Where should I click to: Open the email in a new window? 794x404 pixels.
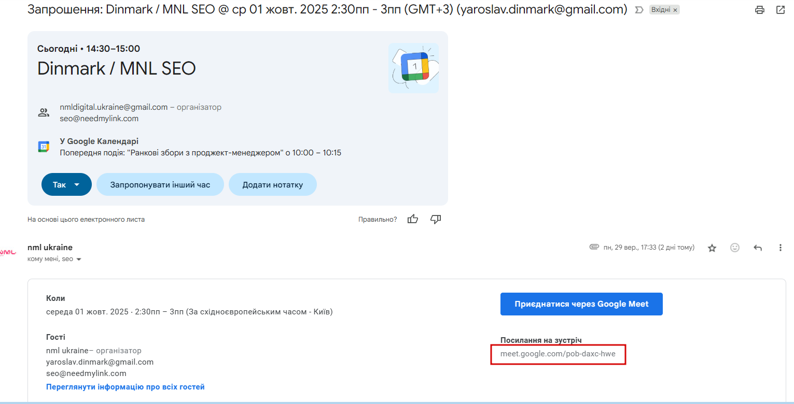click(x=780, y=10)
